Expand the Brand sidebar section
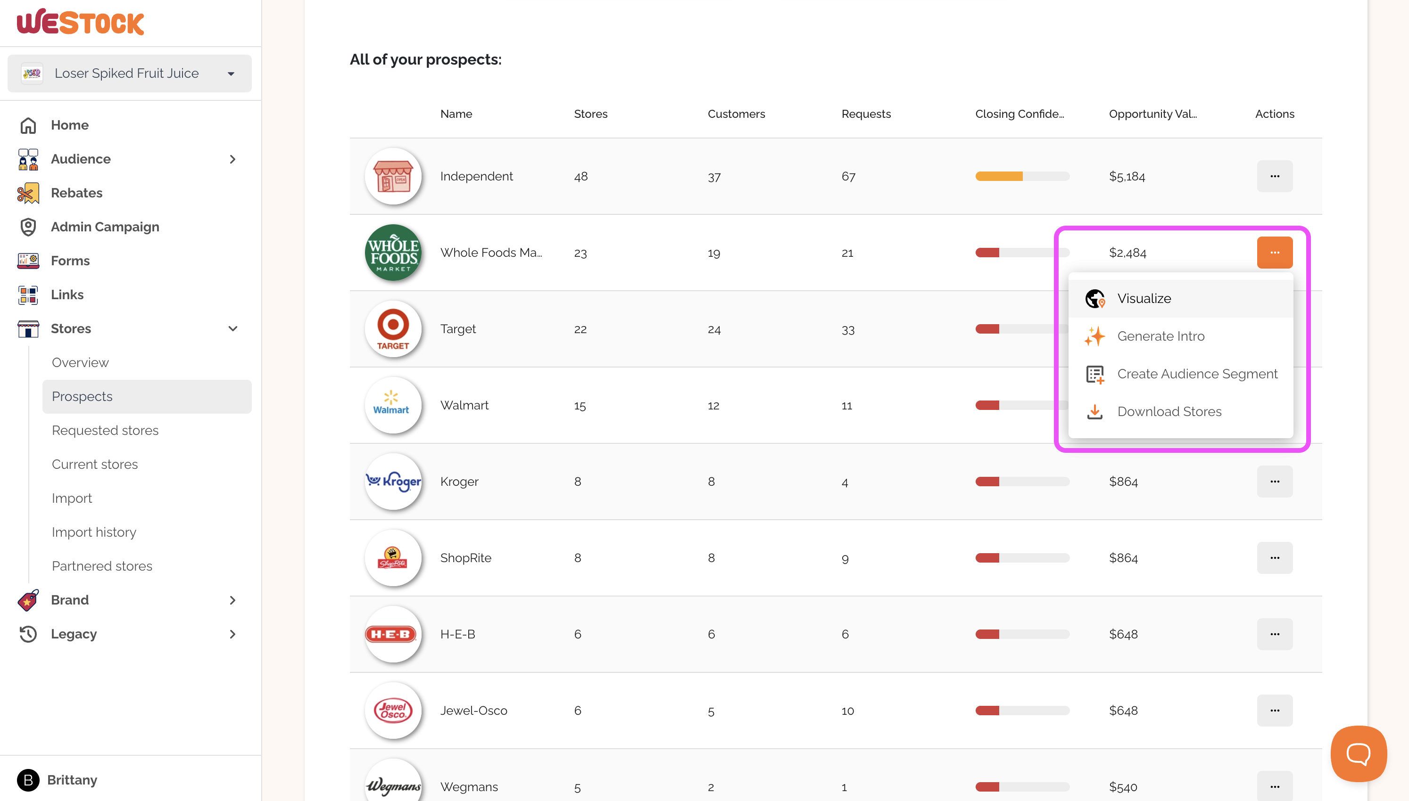This screenshot has height=801, width=1409. pos(232,600)
